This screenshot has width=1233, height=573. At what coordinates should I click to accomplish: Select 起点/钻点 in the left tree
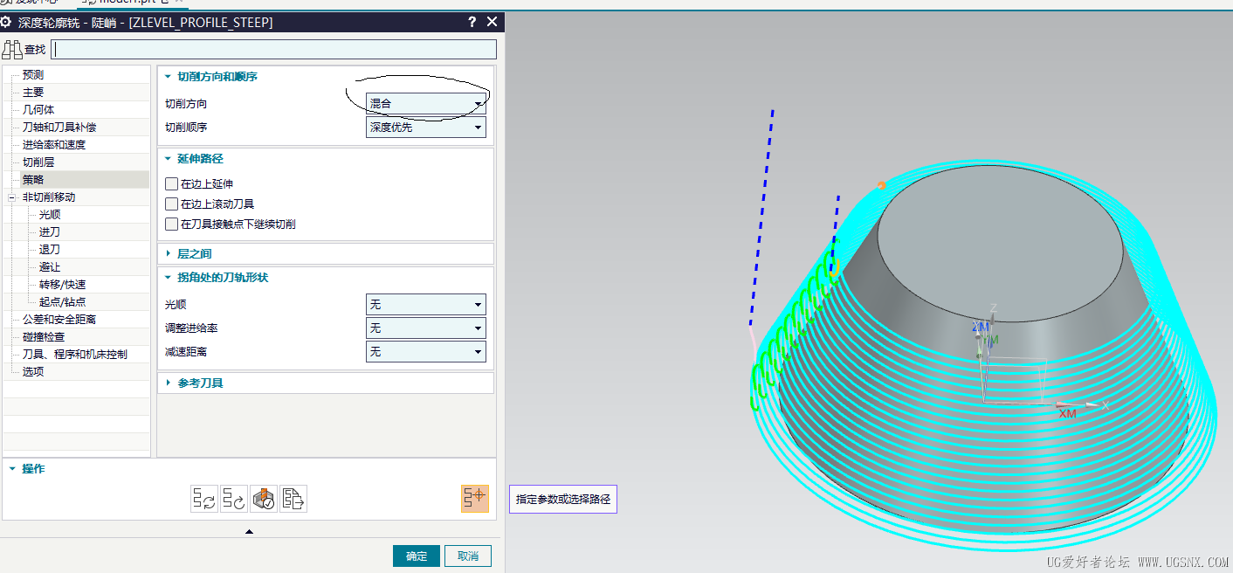pos(62,302)
